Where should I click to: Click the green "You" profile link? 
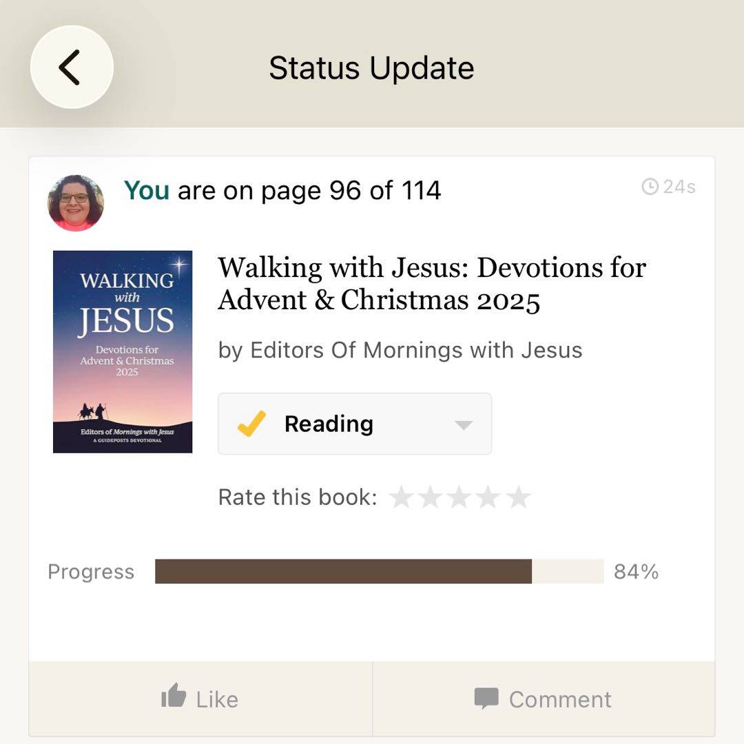coord(146,191)
